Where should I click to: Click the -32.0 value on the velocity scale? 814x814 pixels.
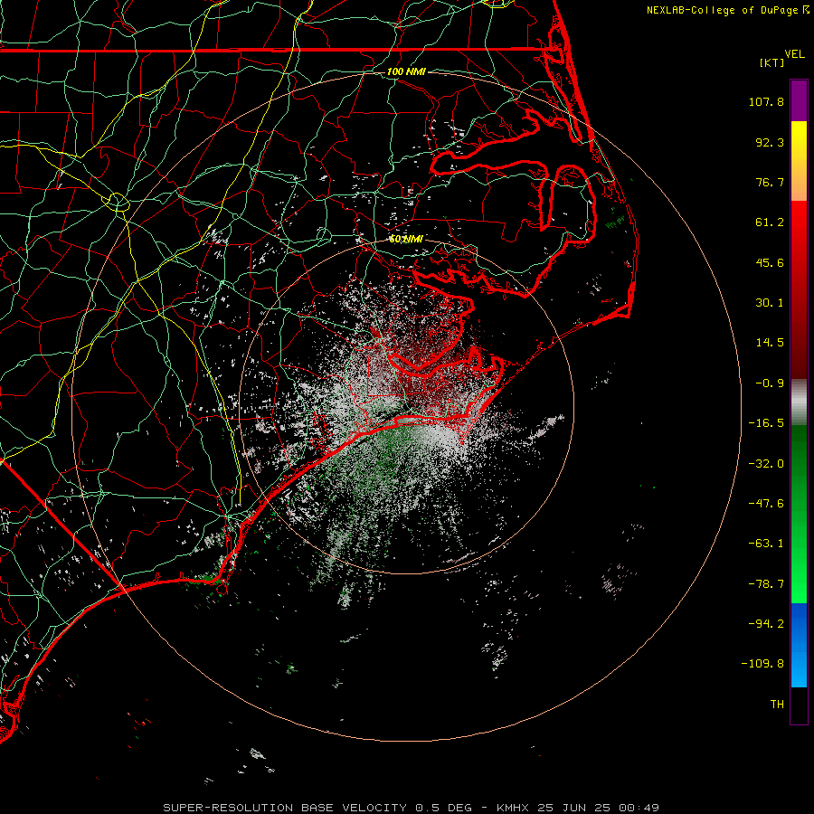[766, 464]
